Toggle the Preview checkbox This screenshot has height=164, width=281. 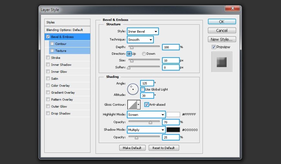213,47
